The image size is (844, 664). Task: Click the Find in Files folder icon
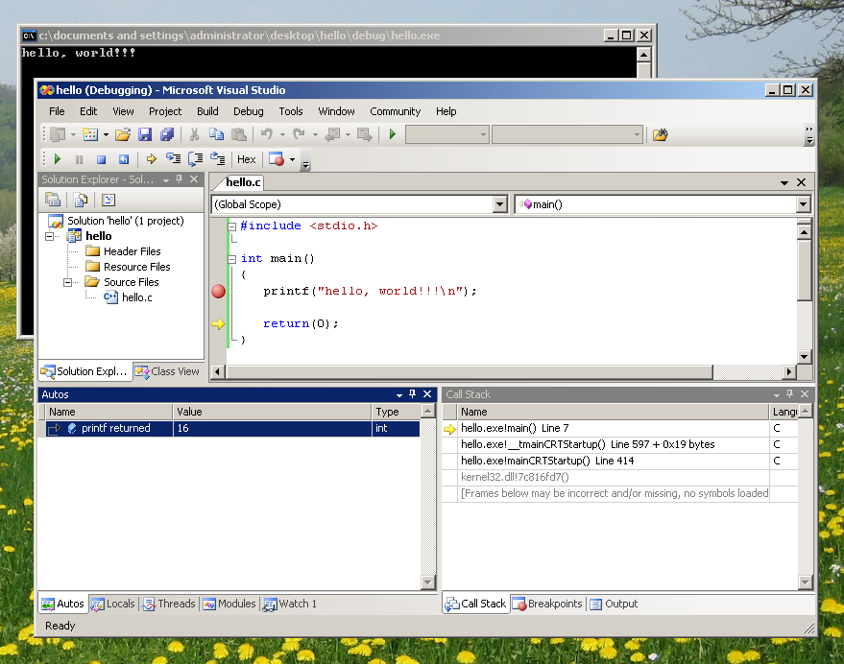pos(660,134)
